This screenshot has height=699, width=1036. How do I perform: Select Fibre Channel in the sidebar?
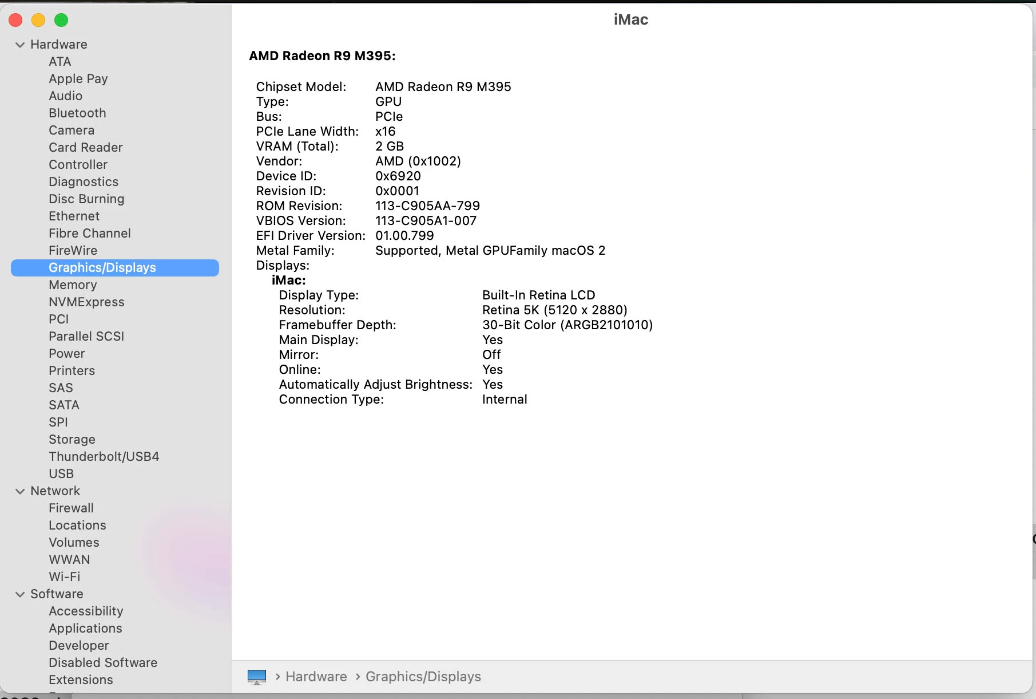tap(90, 233)
